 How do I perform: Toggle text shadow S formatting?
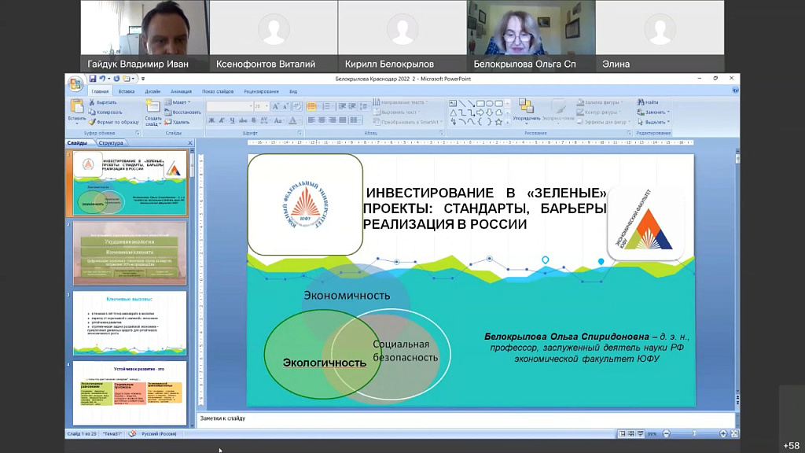coord(254,120)
